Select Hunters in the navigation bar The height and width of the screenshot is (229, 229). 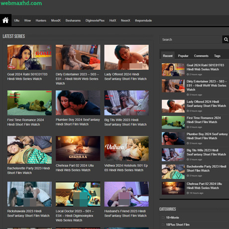[x=41, y=20]
